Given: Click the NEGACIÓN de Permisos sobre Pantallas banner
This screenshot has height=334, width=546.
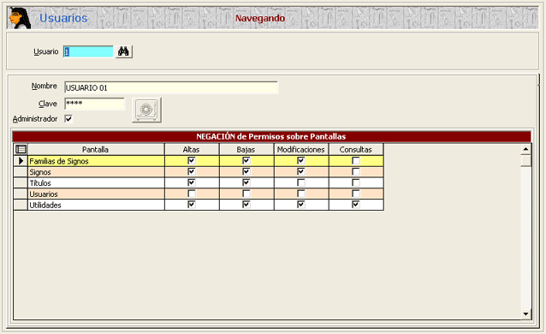Looking at the screenshot, I should (x=271, y=136).
